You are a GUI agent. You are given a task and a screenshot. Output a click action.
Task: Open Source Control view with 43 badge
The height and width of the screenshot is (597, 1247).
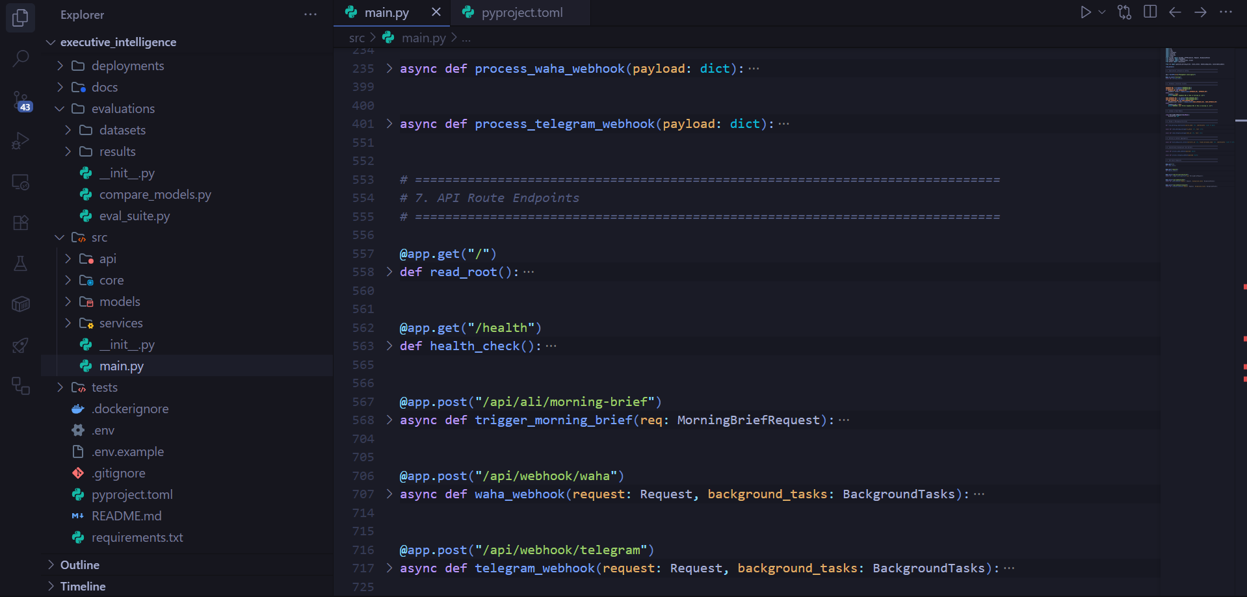[20, 101]
